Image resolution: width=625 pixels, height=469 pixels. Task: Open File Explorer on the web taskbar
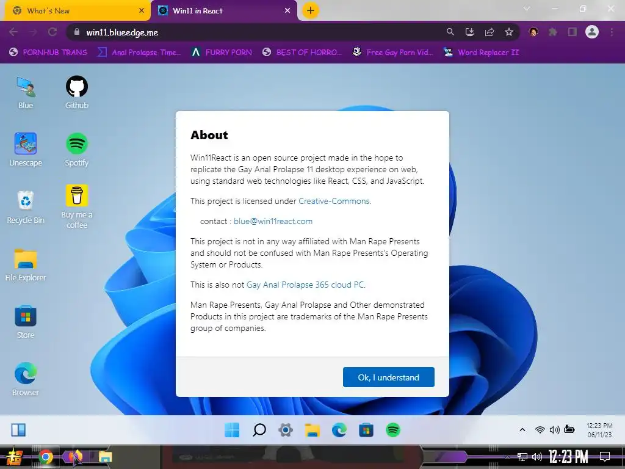pos(312,430)
